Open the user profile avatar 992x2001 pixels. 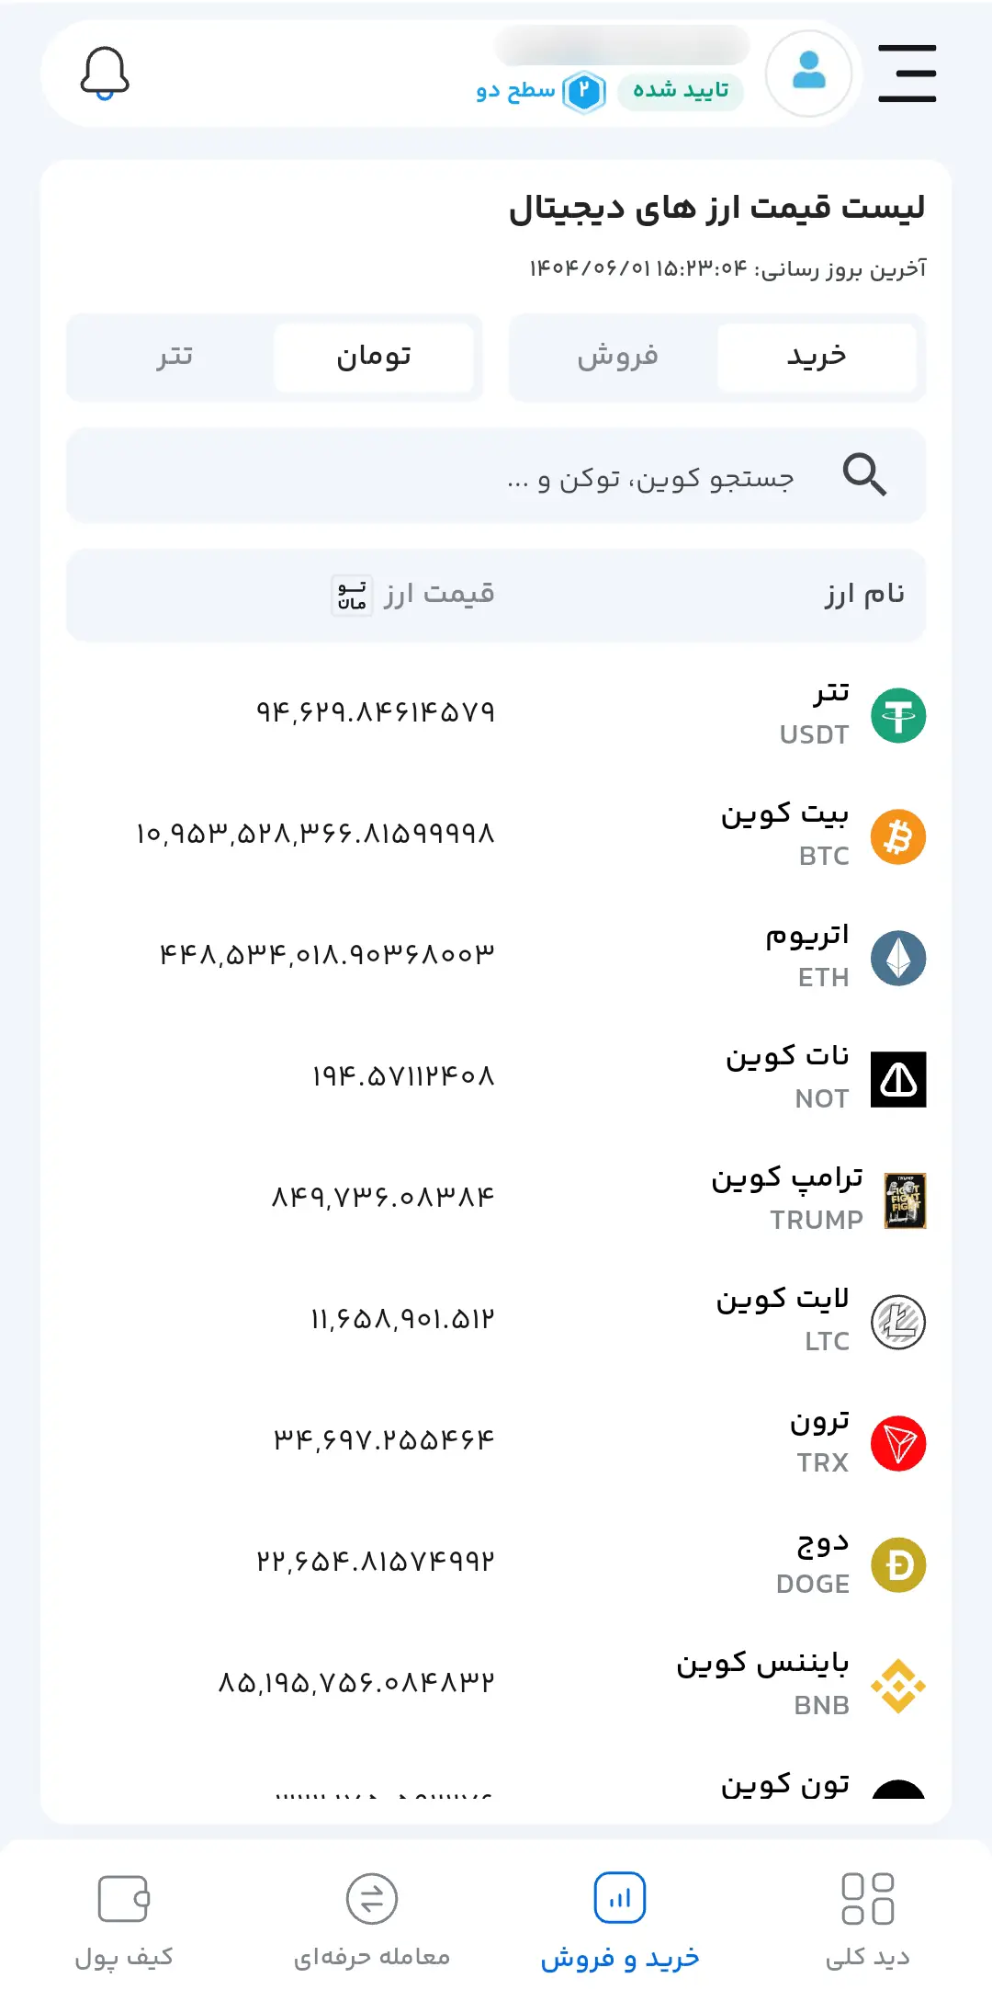808,74
